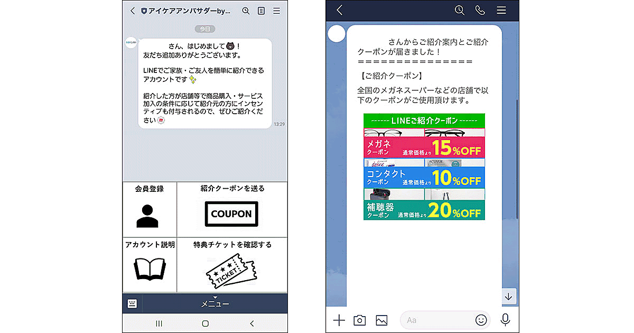Focus the Aa message input field
Viewport: 634px width, 333px height.
click(439, 320)
